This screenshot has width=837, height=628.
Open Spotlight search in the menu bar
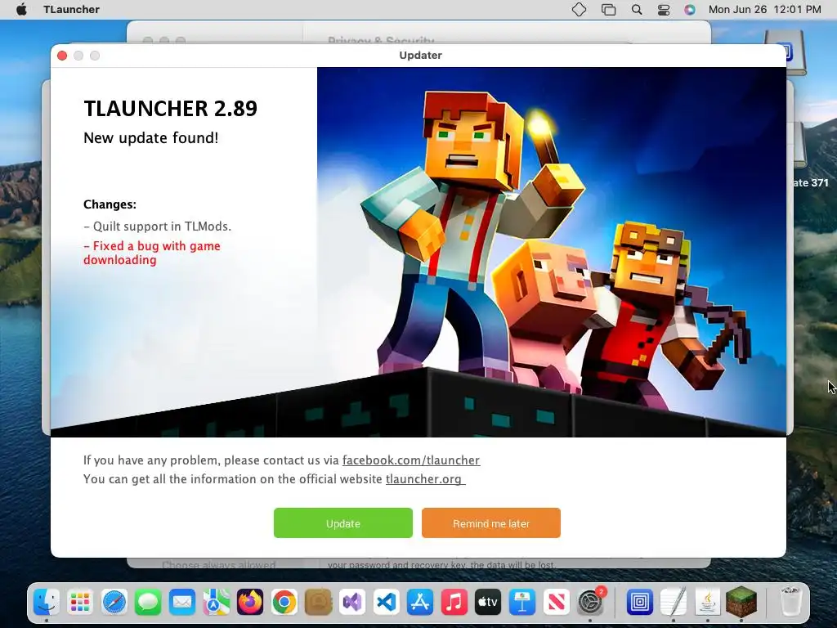point(636,9)
